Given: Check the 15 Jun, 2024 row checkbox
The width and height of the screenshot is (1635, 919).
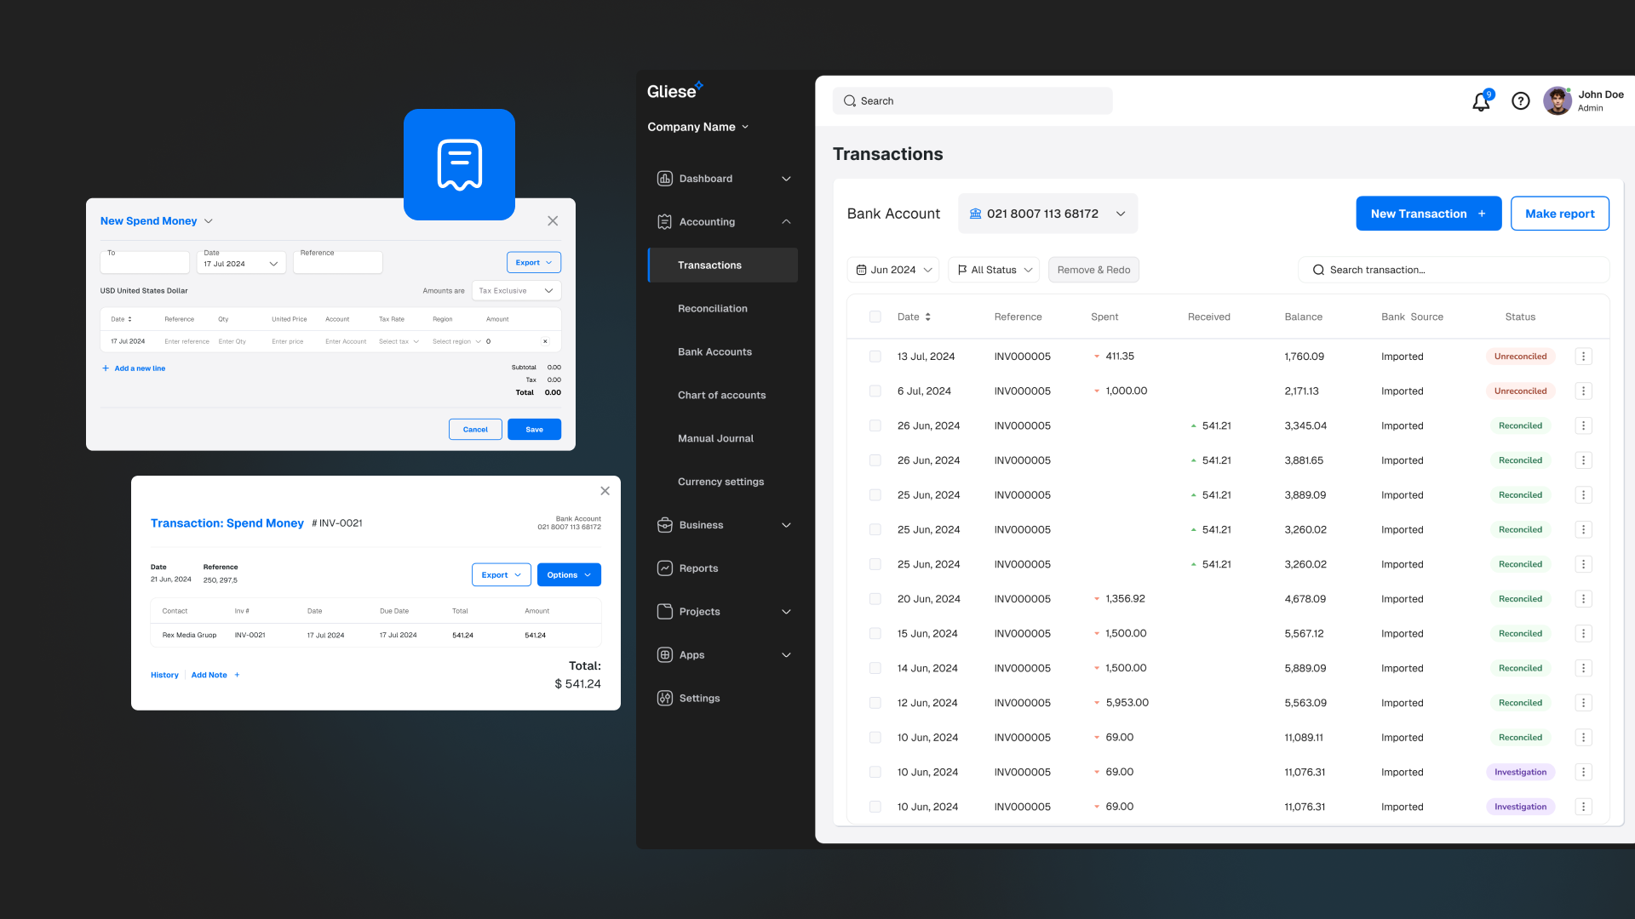Looking at the screenshot, I should [875, 634].
